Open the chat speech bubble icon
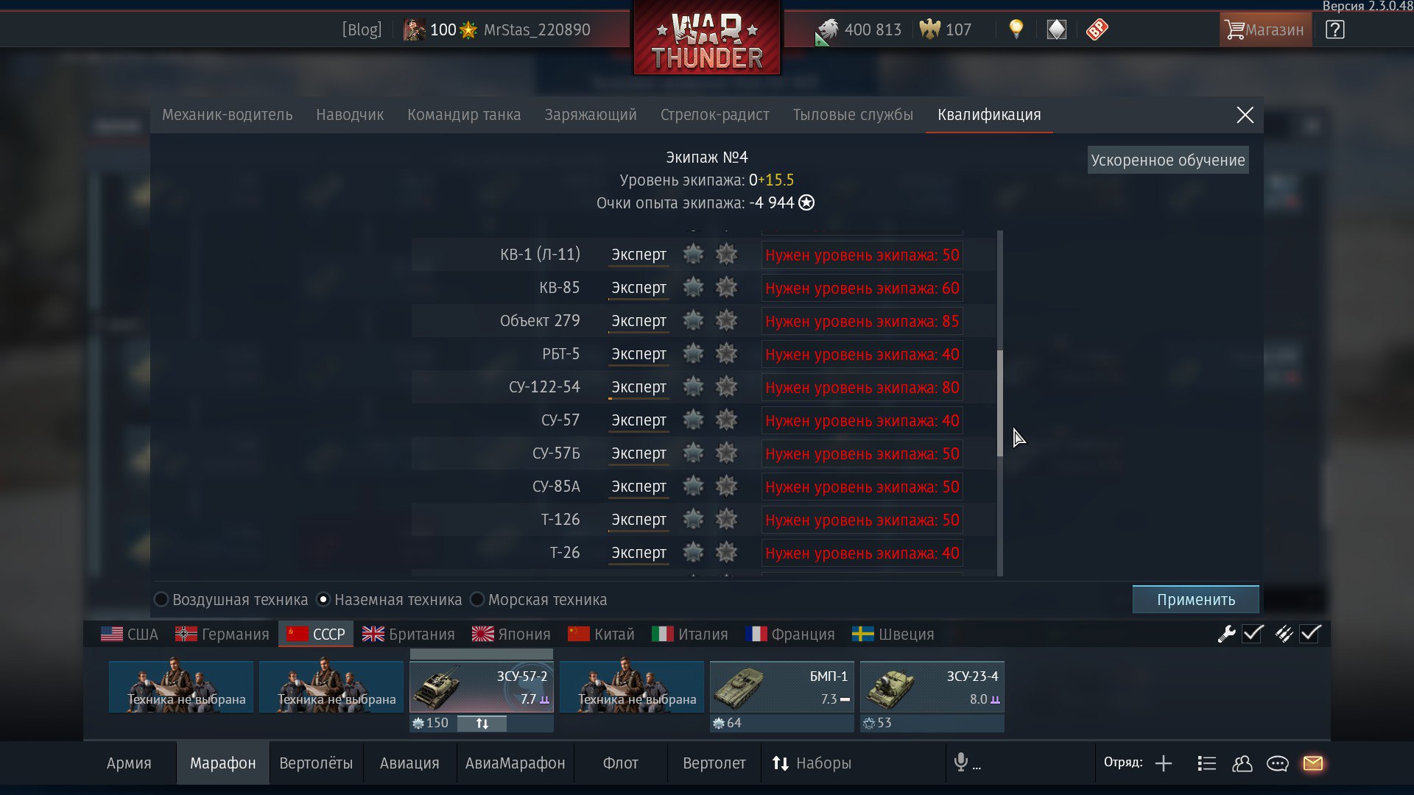 click(1277, 763)
